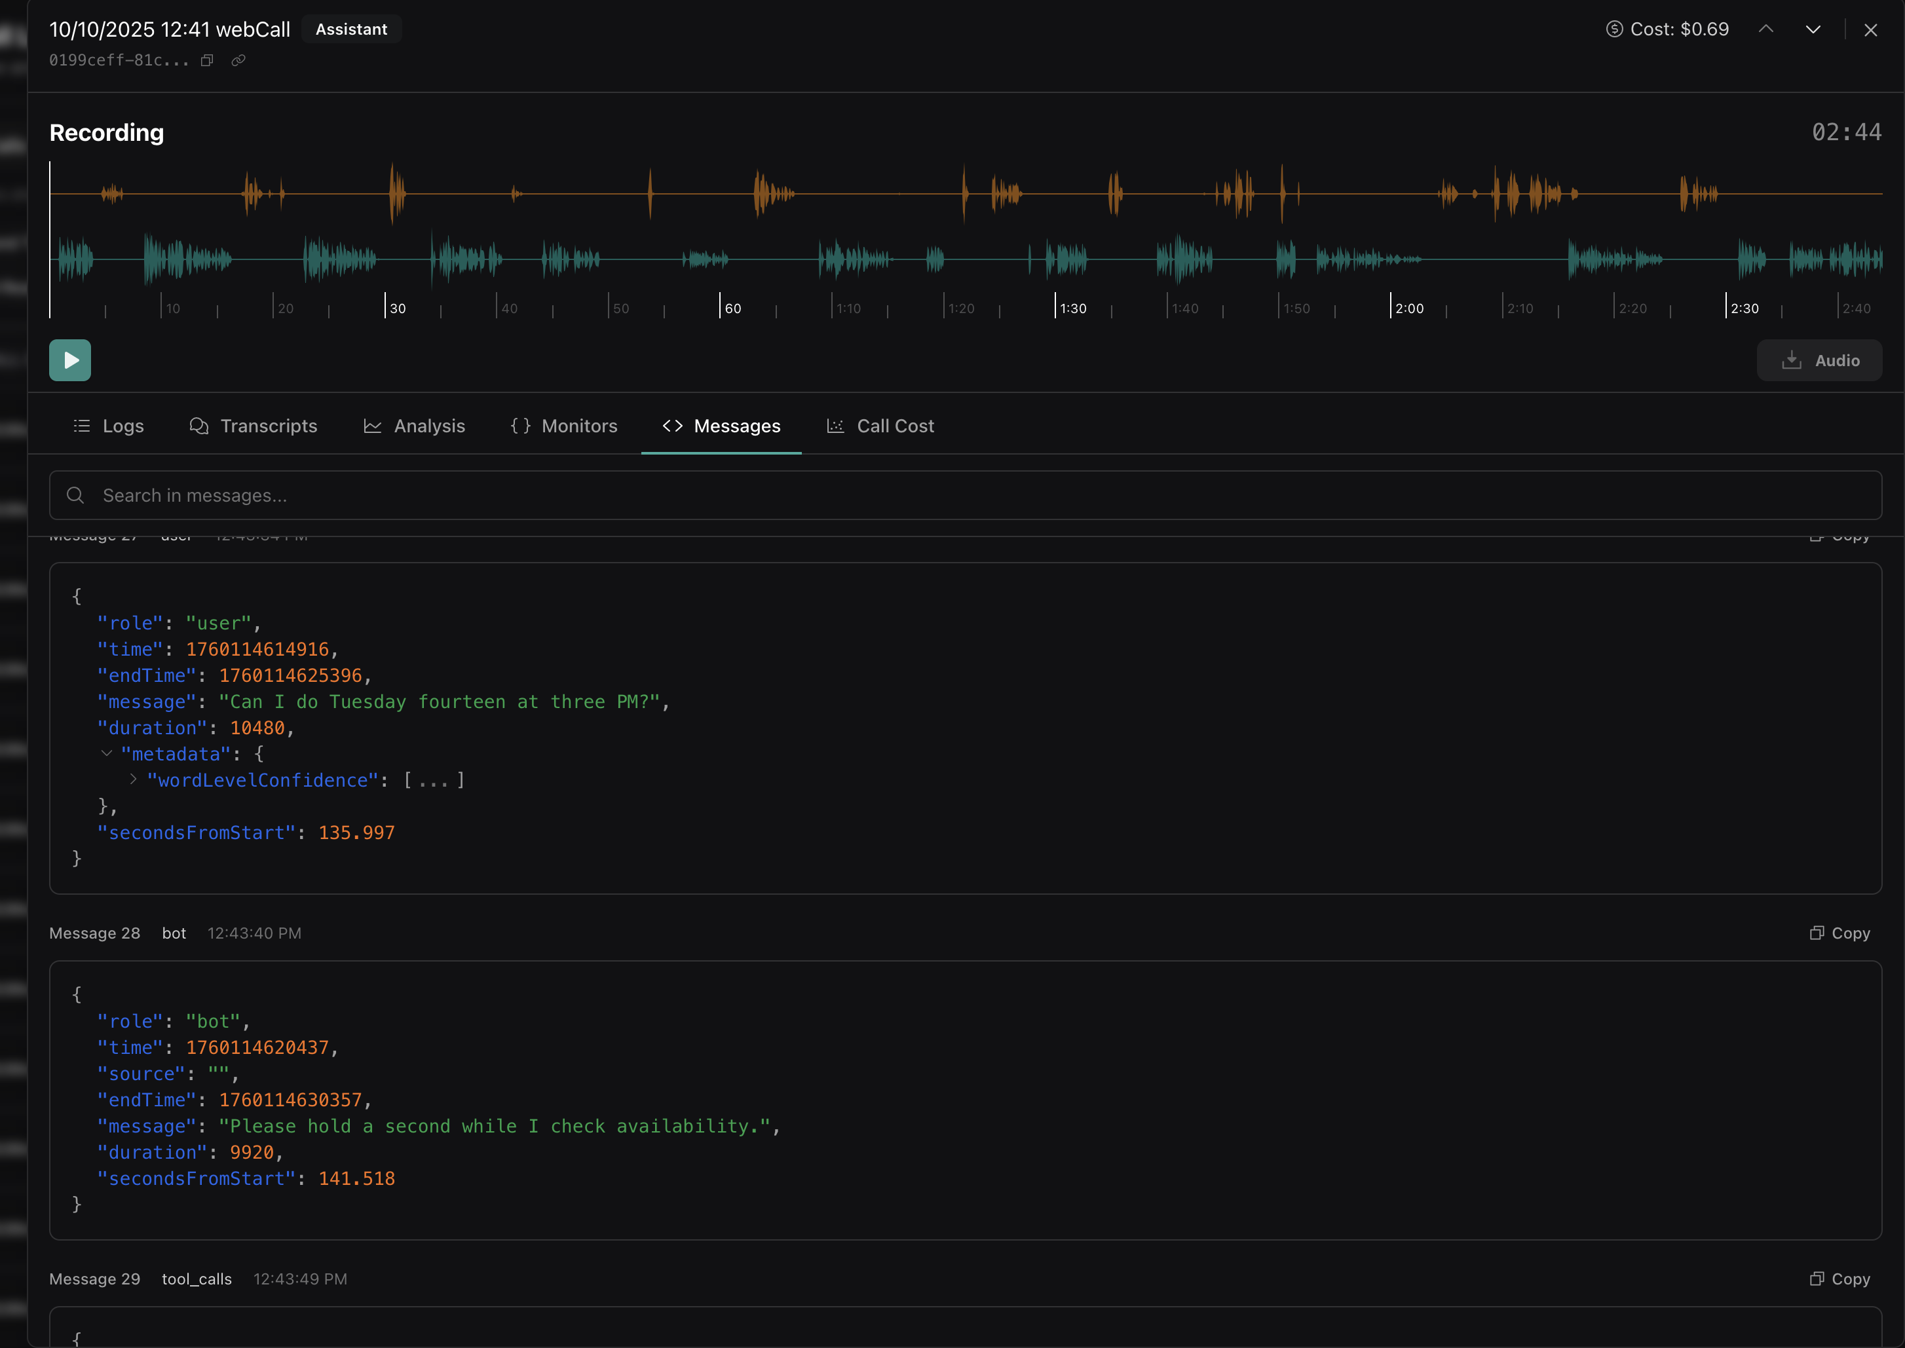
Task: Click the call link icon
Action: click(x=238, y=60)
